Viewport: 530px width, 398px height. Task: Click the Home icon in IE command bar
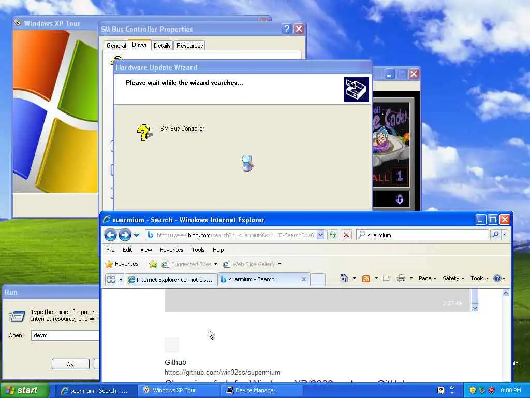click(x=344, y=278)
